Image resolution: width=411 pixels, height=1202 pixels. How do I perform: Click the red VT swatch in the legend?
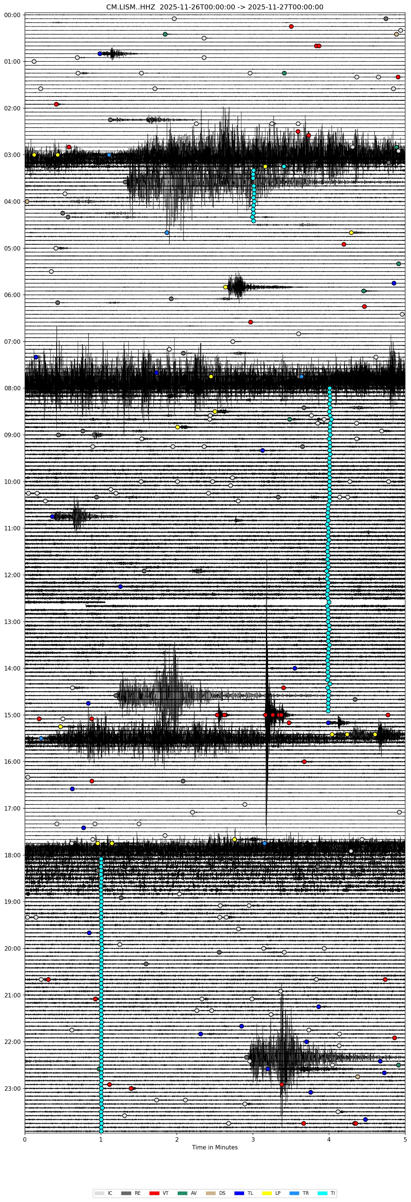tap(155, 1189)
